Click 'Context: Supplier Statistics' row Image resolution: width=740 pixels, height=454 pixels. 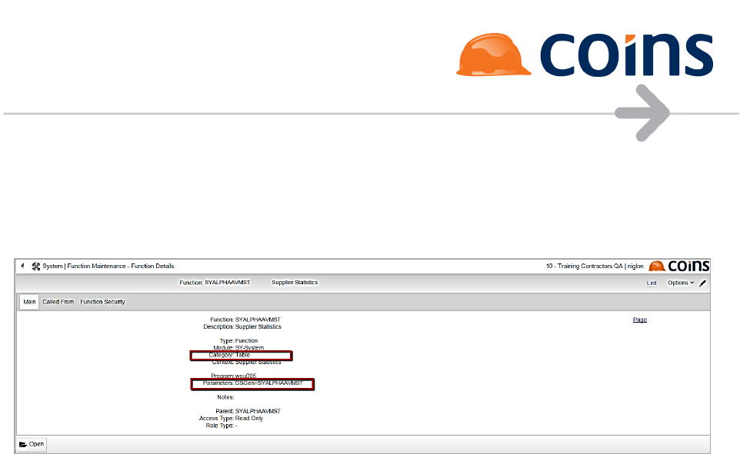(246, 362)
